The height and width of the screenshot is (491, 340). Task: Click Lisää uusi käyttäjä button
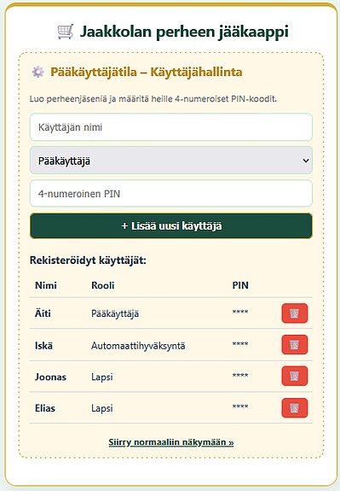[x=171, y=225]
